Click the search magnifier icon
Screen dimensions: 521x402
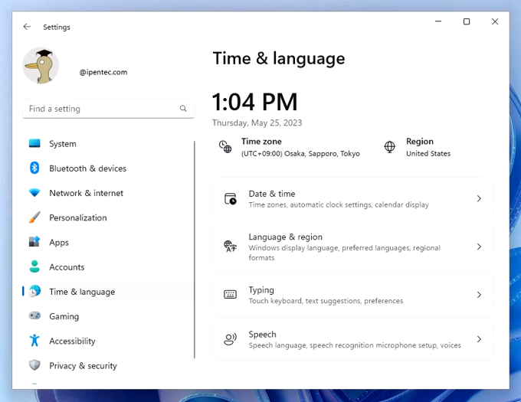click(183, 109)
